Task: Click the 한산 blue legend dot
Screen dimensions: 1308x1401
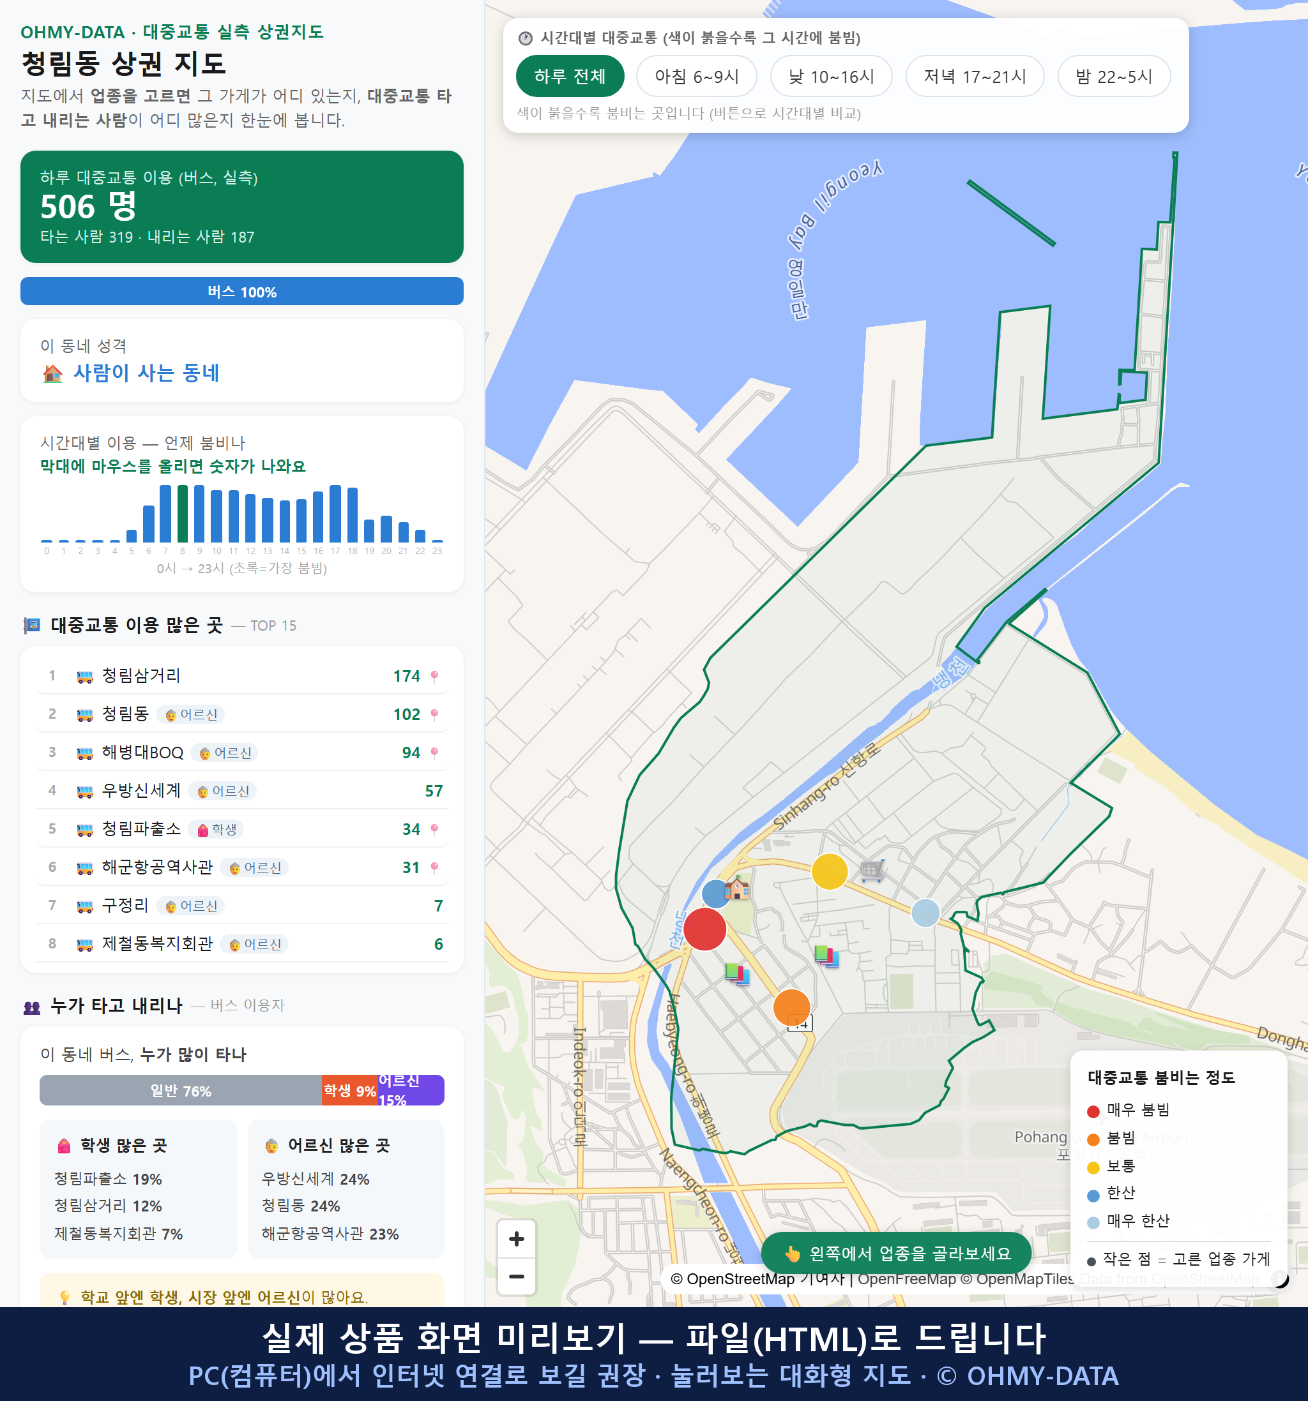Action: click(1093, 1195)
